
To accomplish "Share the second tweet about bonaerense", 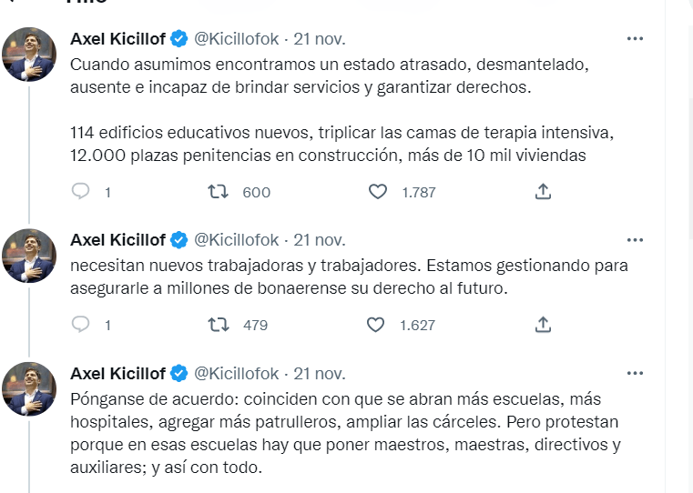I will 543,325.
